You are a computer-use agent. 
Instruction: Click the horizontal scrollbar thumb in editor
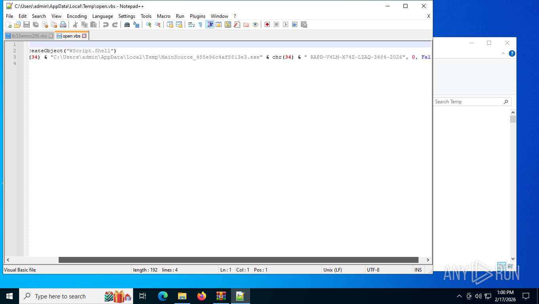[239, 260]
